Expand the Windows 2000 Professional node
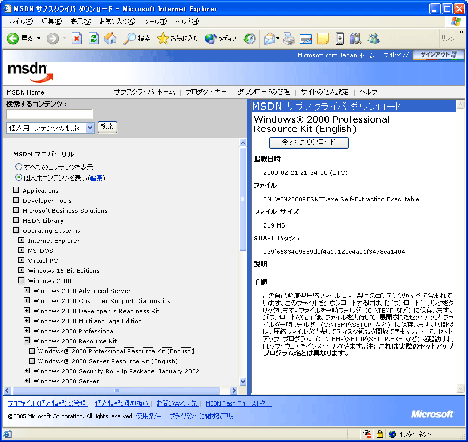The image size is (468, 442). pos(26,331)
